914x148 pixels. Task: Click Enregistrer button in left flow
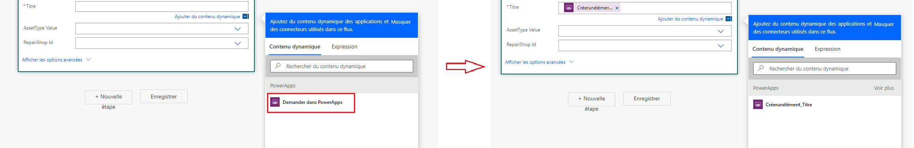[x=164, y=97]
